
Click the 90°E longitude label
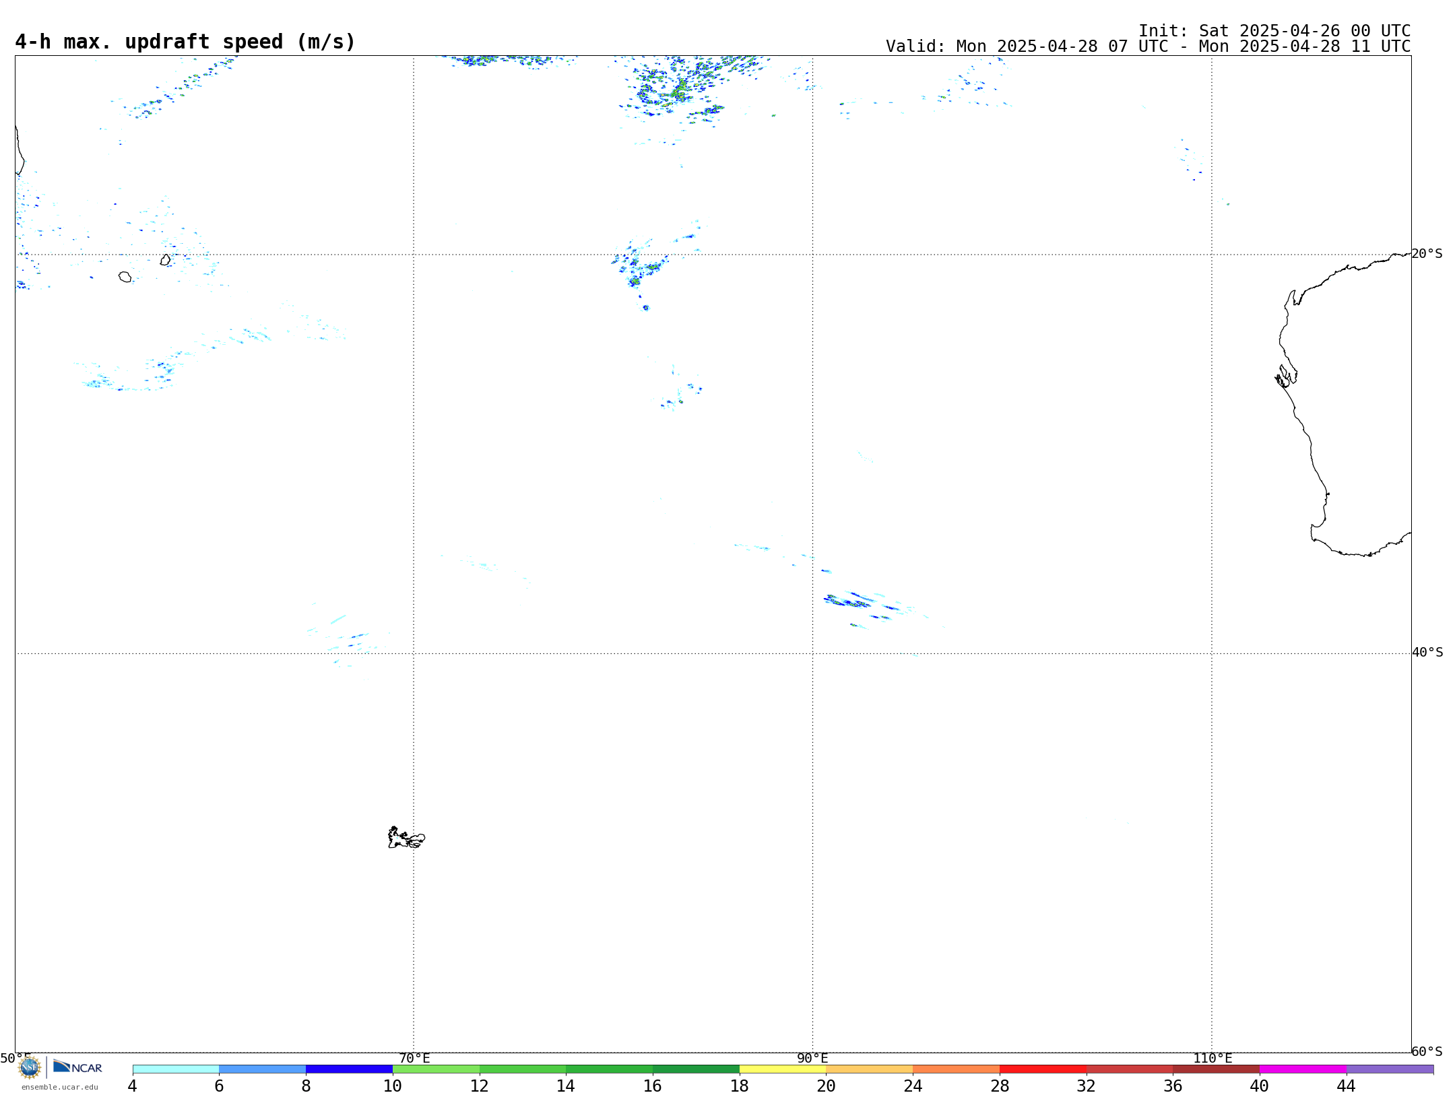812,1059
